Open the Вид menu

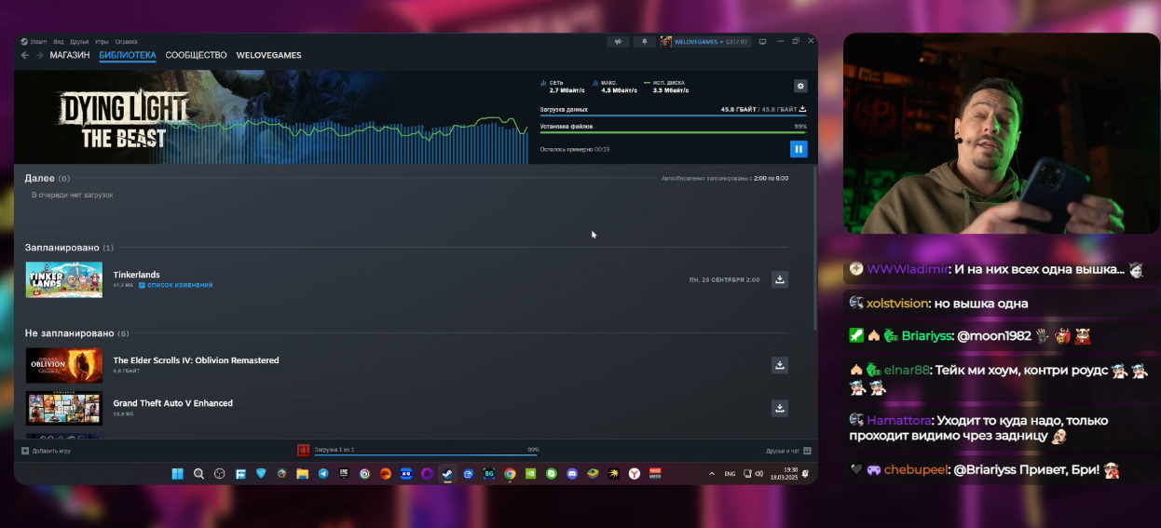coord(59,42)
